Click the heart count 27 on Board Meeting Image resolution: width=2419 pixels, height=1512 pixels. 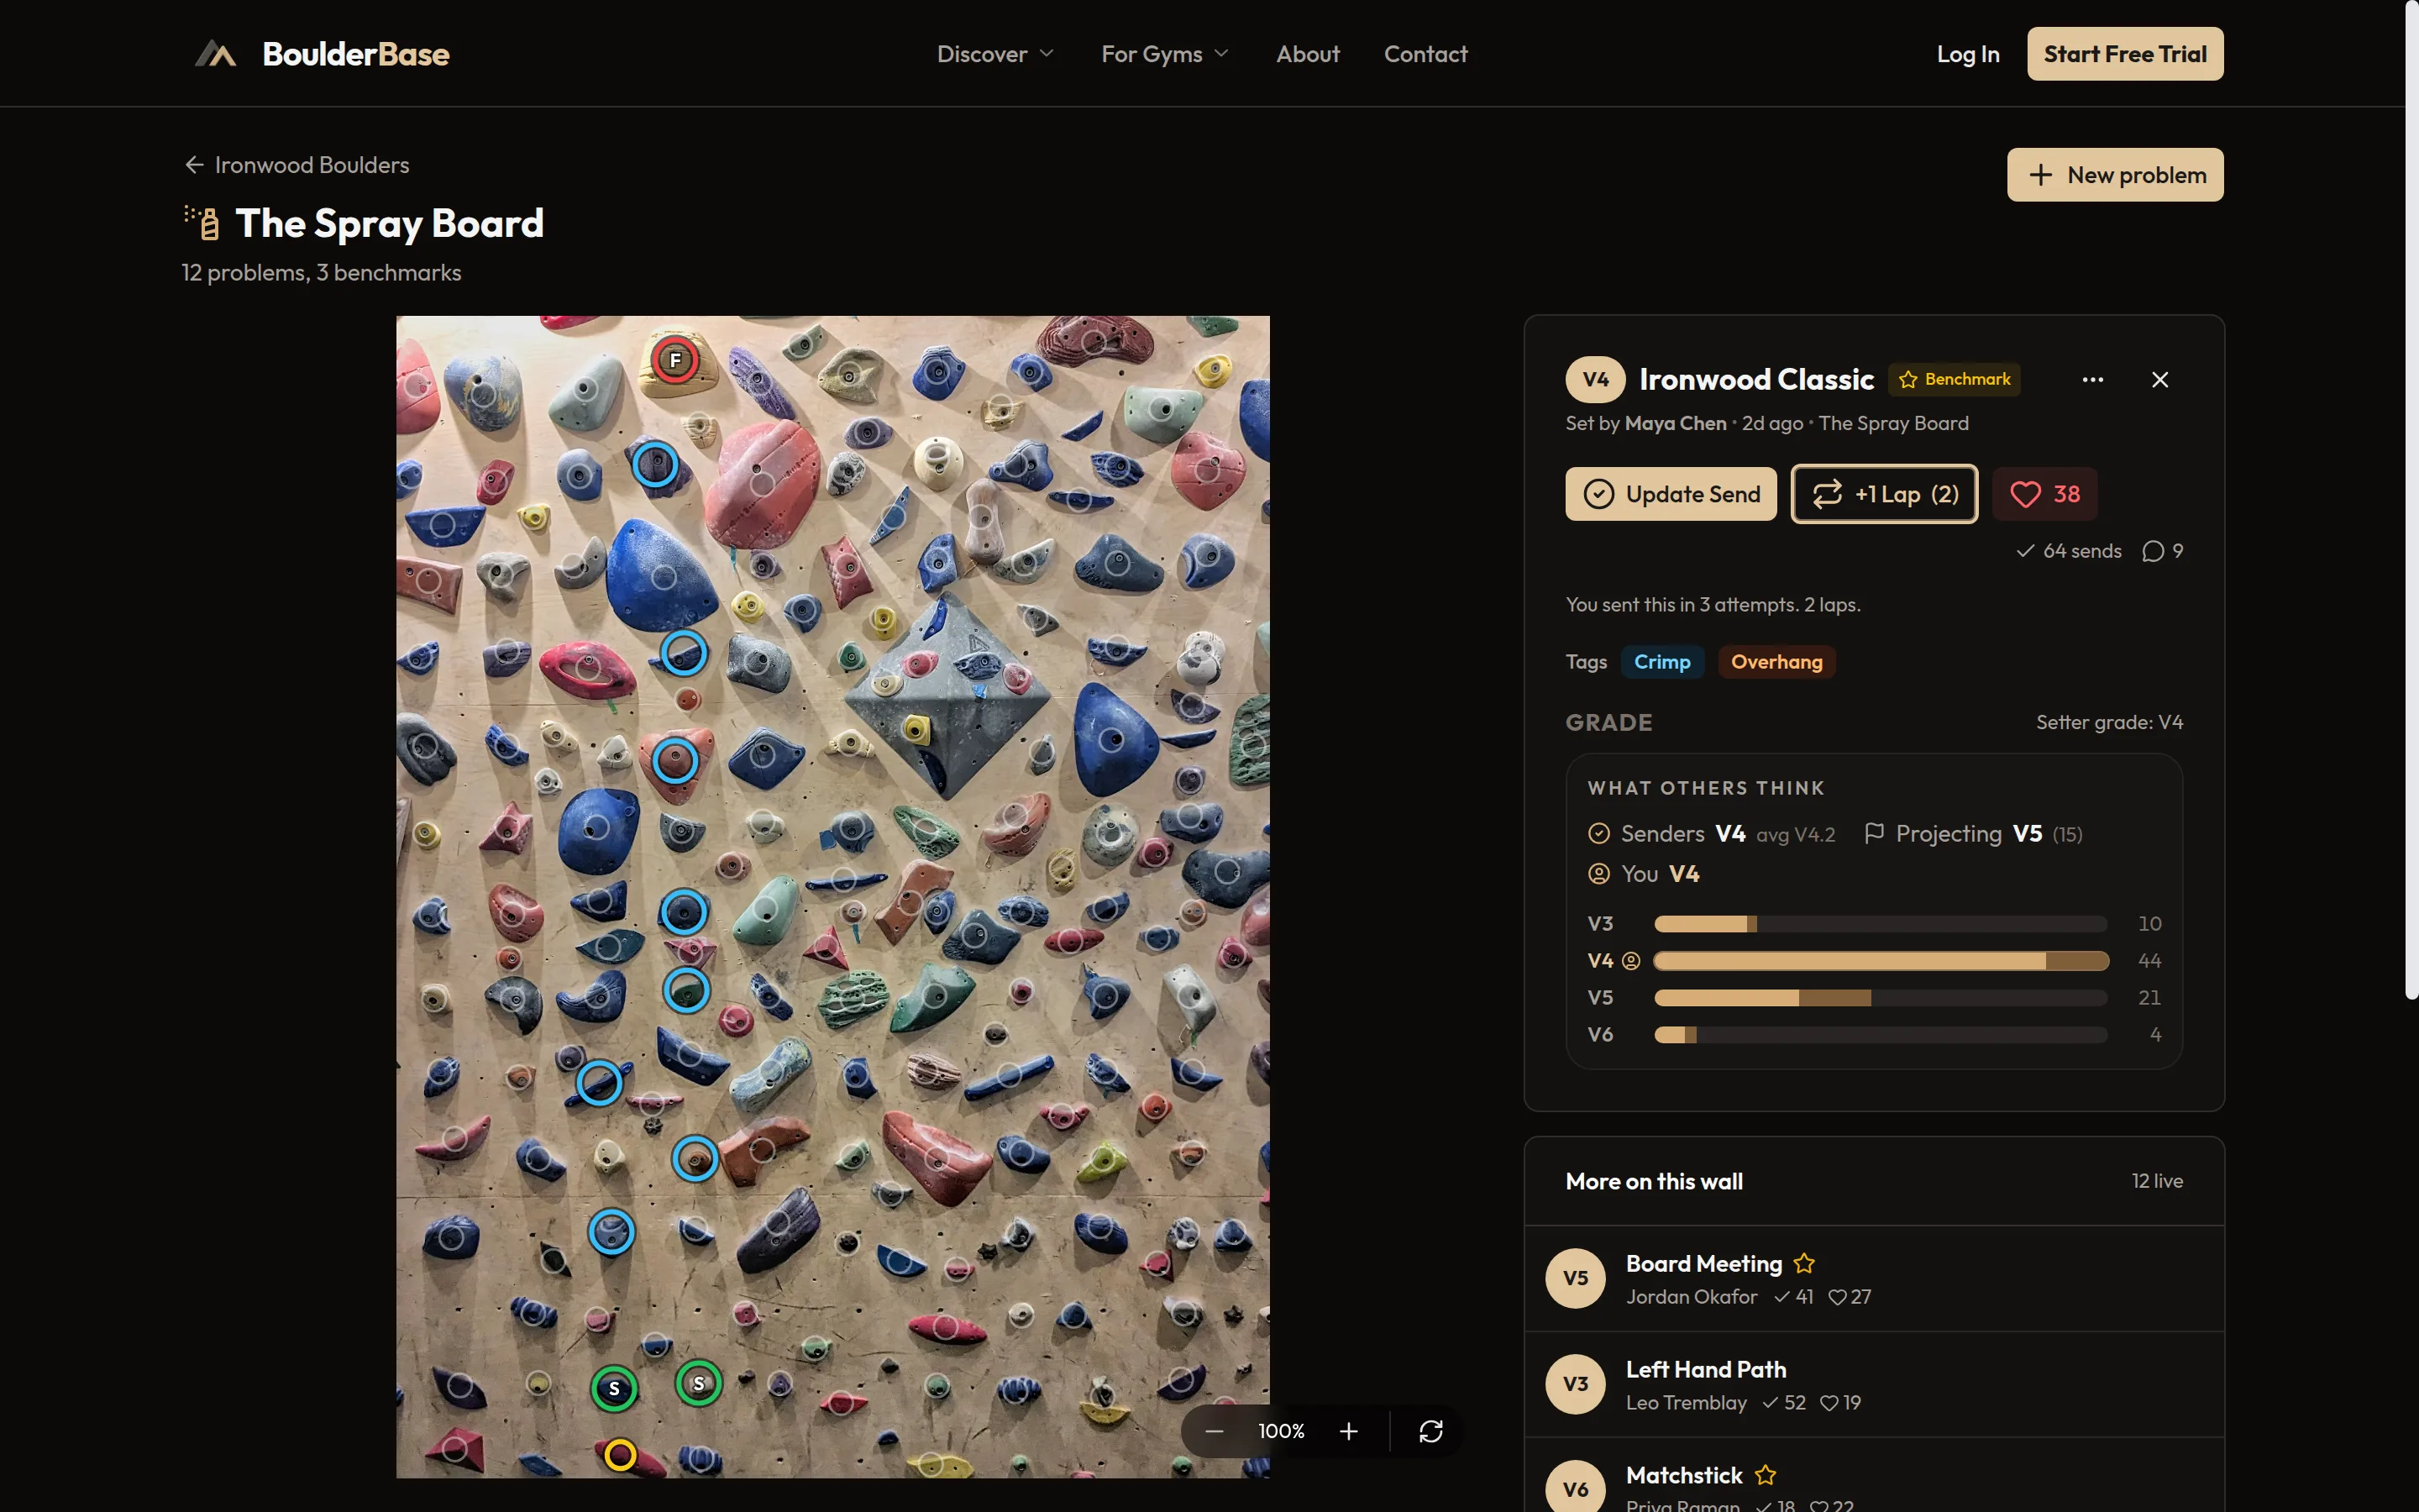click(1850, 1297)
